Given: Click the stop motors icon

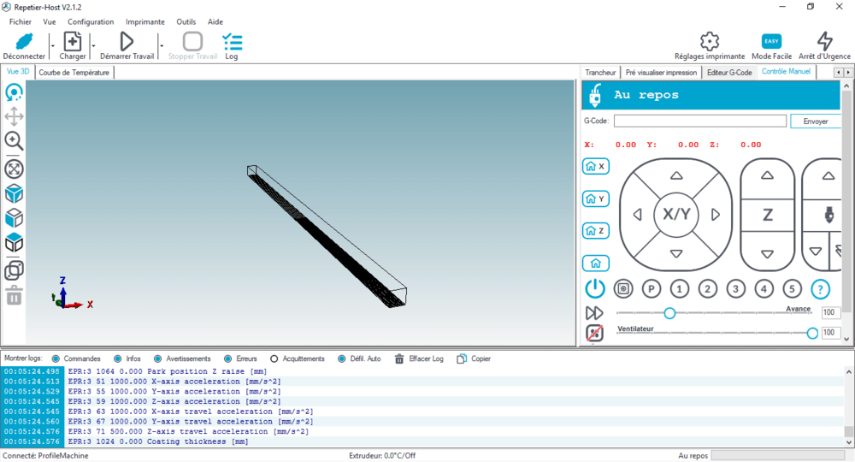Looking at the screenshot, I should (x=623, y=288).
